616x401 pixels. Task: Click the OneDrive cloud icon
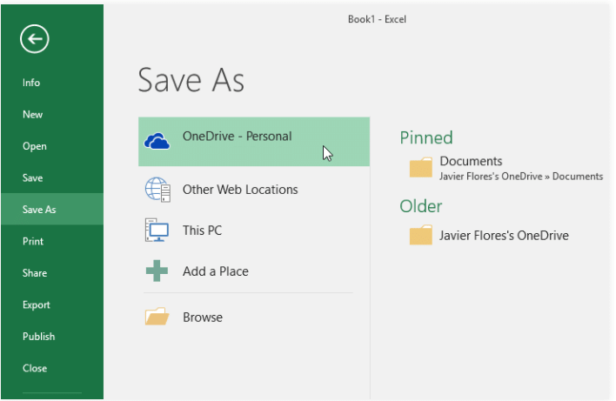[x=157, y=142]
